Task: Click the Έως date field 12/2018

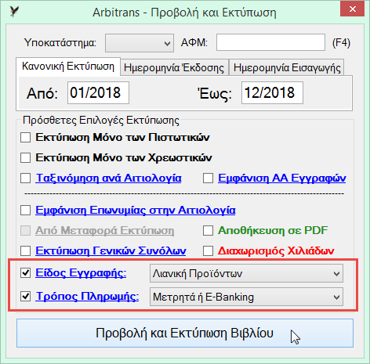Action: [272, 93]
